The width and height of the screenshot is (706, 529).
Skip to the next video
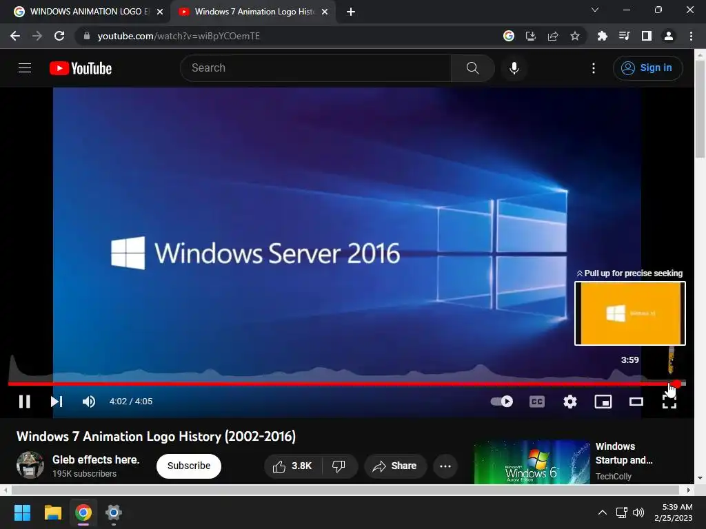click(57, 402)
